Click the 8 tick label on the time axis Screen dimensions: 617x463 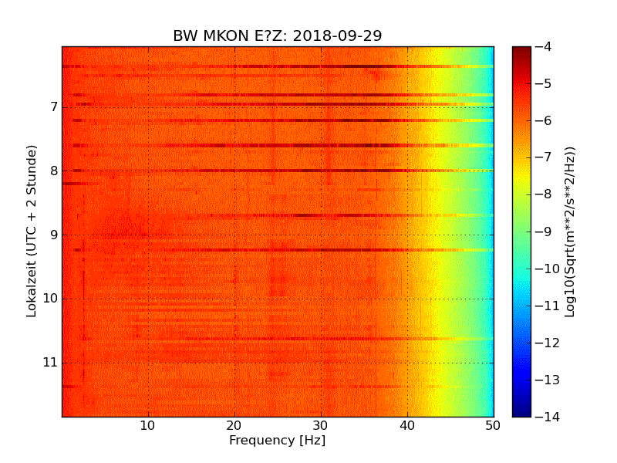click(54, 171)
